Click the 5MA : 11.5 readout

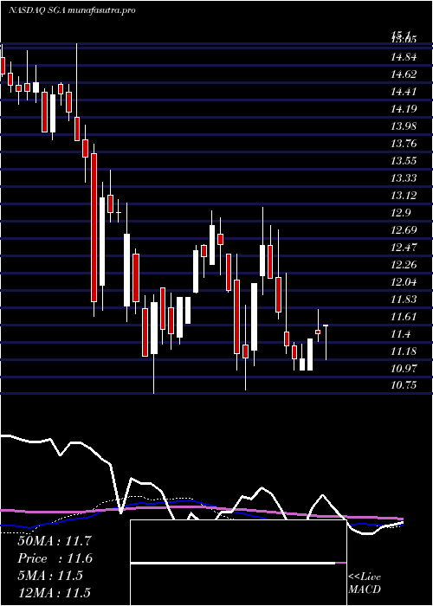pyautogui.click(x=50, y=576)
